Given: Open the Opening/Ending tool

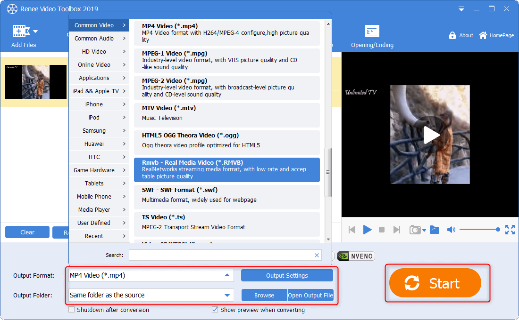Looking at the screenshot, I should (x=372, y=32).
